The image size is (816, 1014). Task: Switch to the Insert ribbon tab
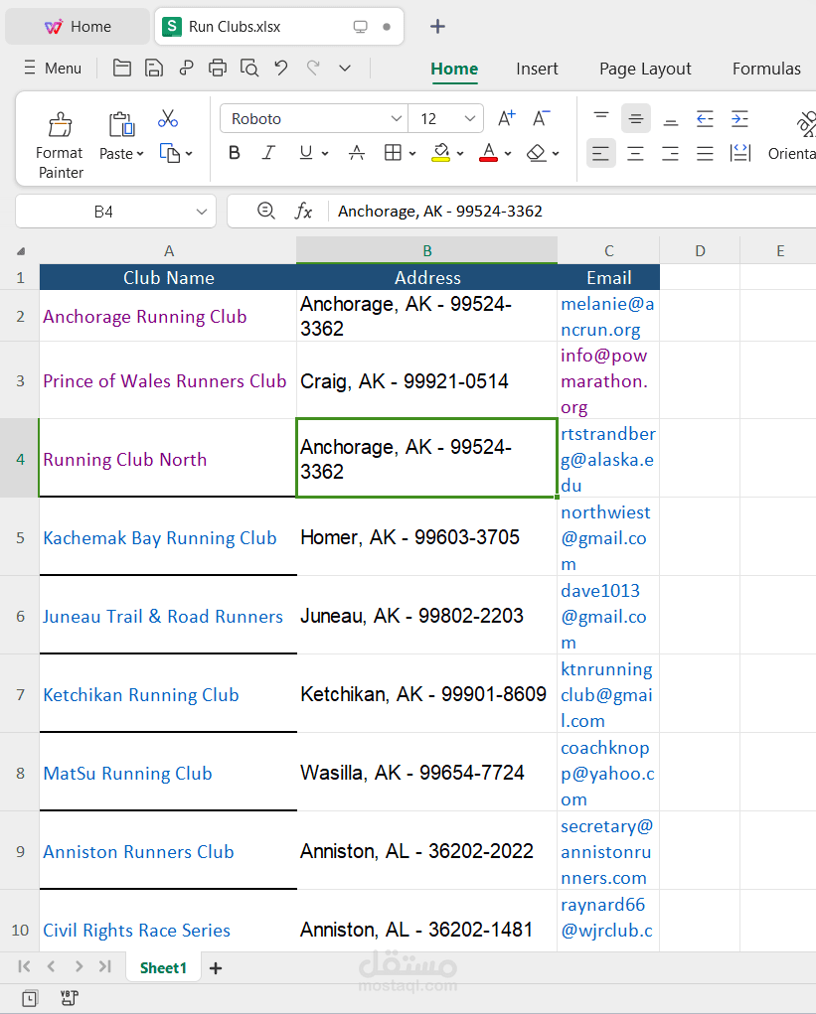[537, 69]
